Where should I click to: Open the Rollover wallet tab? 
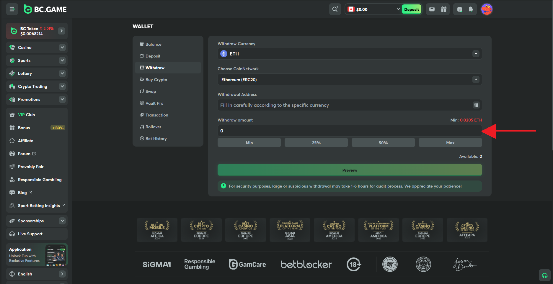click(x=168, y=127)
